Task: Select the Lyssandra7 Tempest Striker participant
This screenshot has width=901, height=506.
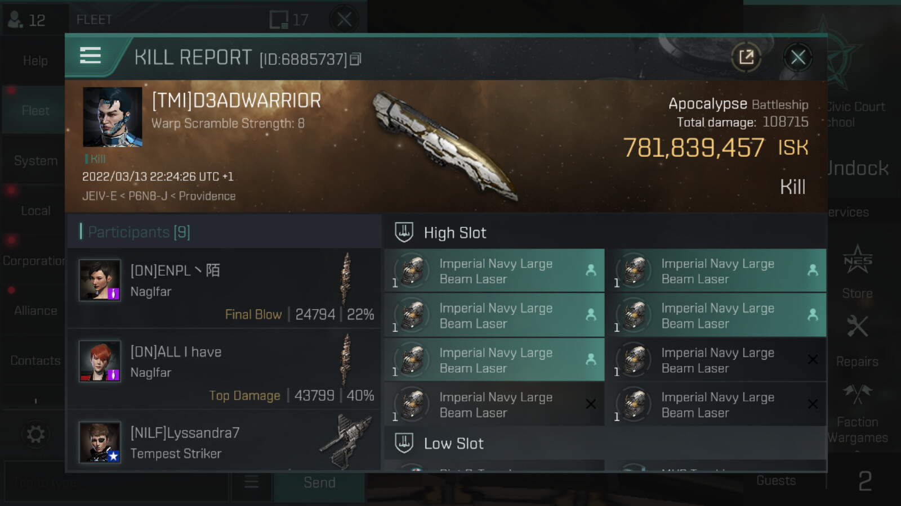Action: (224, 442)
